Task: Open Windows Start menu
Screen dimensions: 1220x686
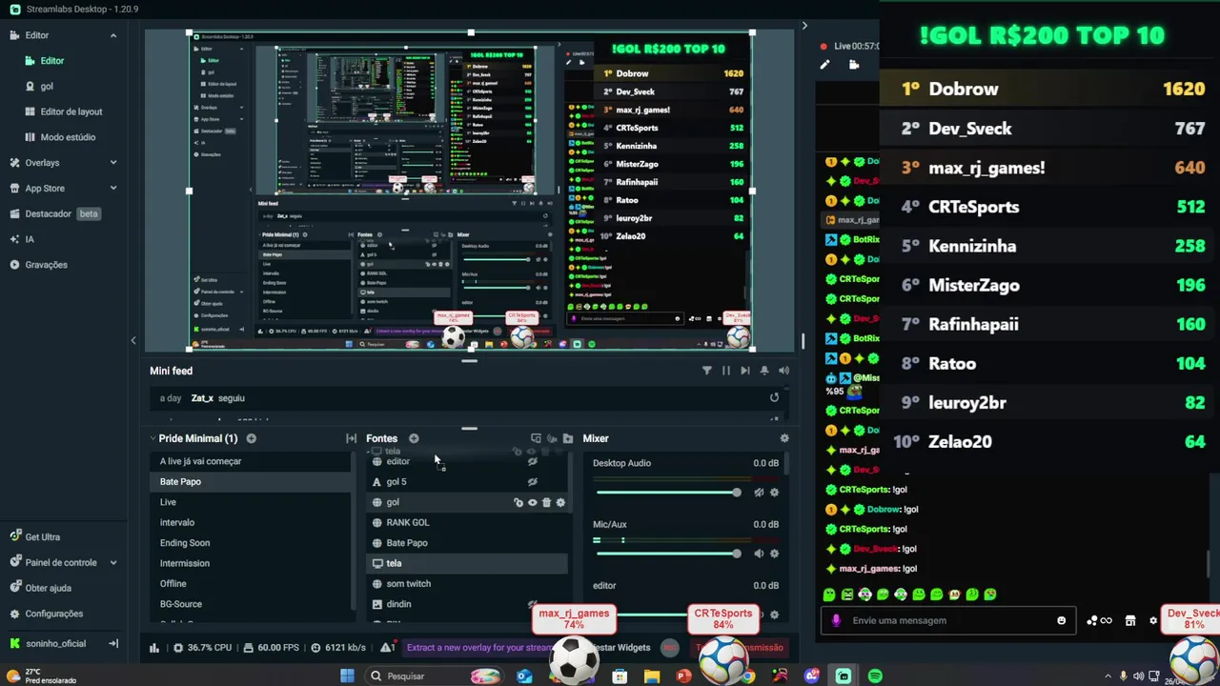Action: tap(347, 676)
